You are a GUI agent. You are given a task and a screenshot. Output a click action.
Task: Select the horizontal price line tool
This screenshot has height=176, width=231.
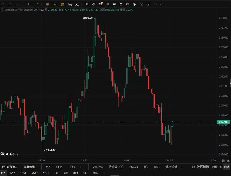[x=23, y=4]
